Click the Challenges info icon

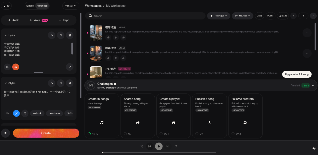(115, 84)
